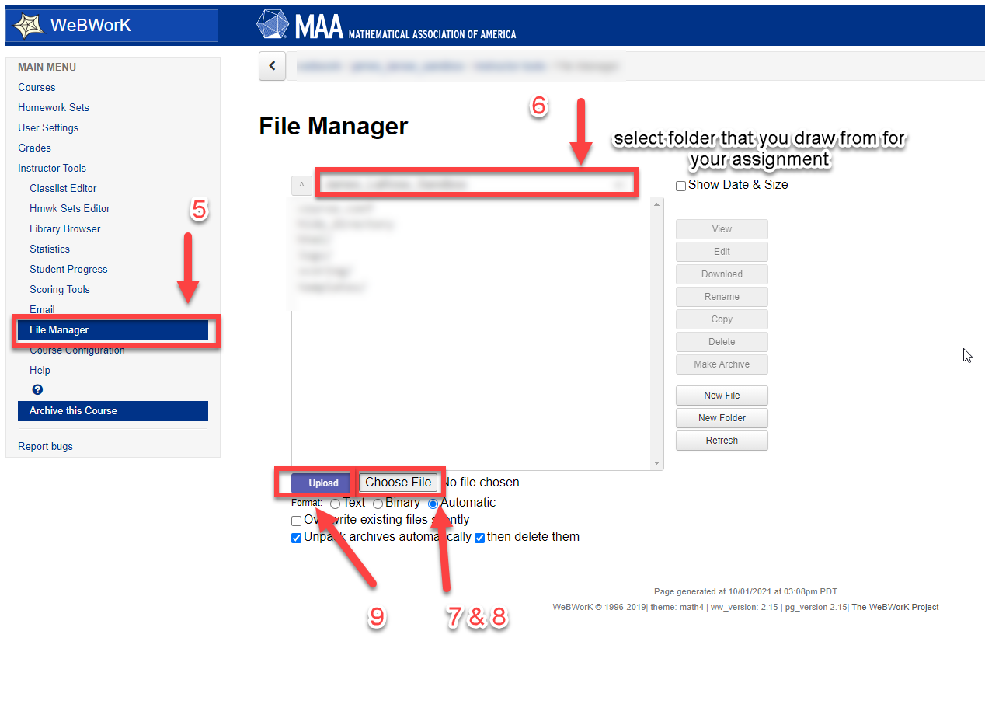Click the blue help question mark icon
The height and width of the screenshot is (725, 985).
[x=37, y=390]
